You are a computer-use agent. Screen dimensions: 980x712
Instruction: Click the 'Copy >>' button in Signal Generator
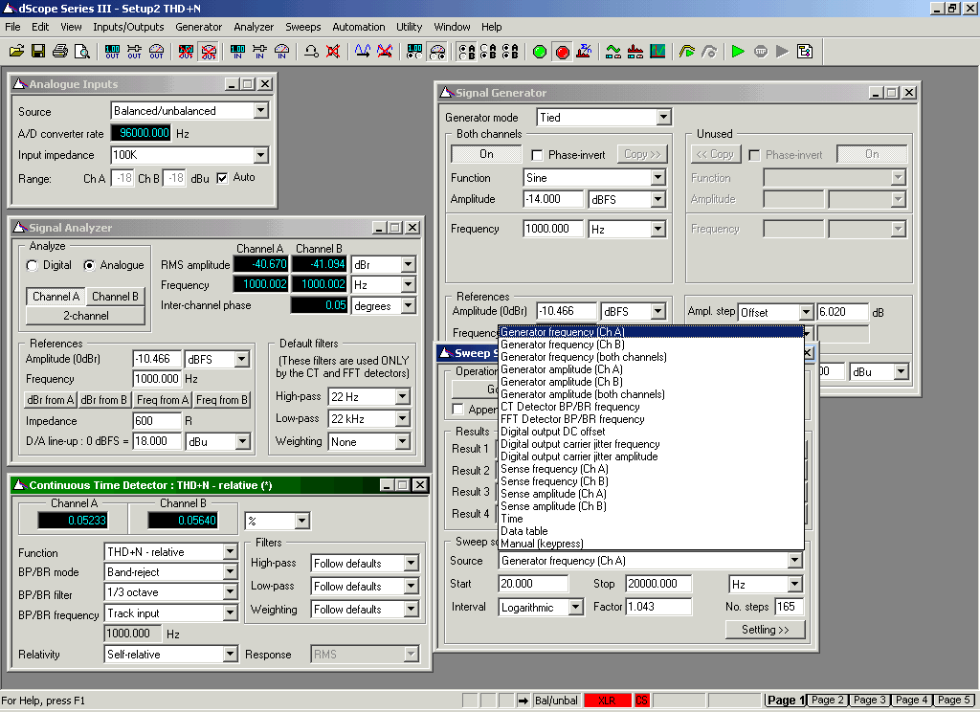642,154
